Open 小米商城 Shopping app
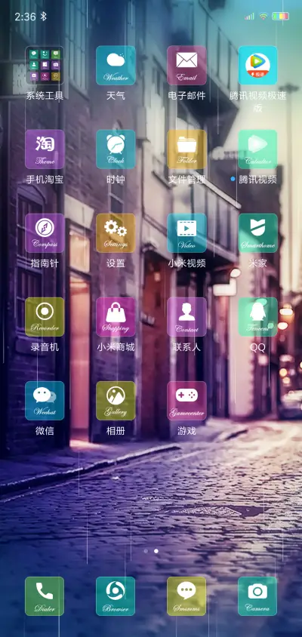This screenshot has height=637, width=302. coord(116,317)
